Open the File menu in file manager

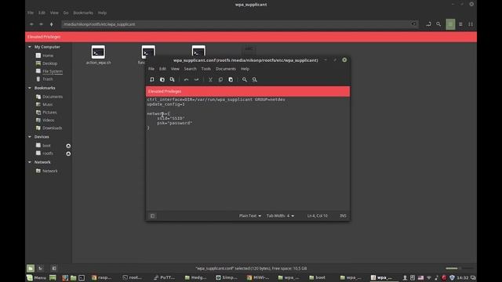31,13
